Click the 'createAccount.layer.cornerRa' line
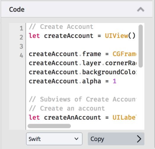Viewport: 155px width, 149px height. (83, 63)
